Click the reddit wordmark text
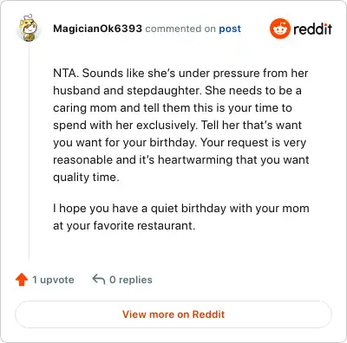The image size is (347, 343). click(x=312, y=29)
